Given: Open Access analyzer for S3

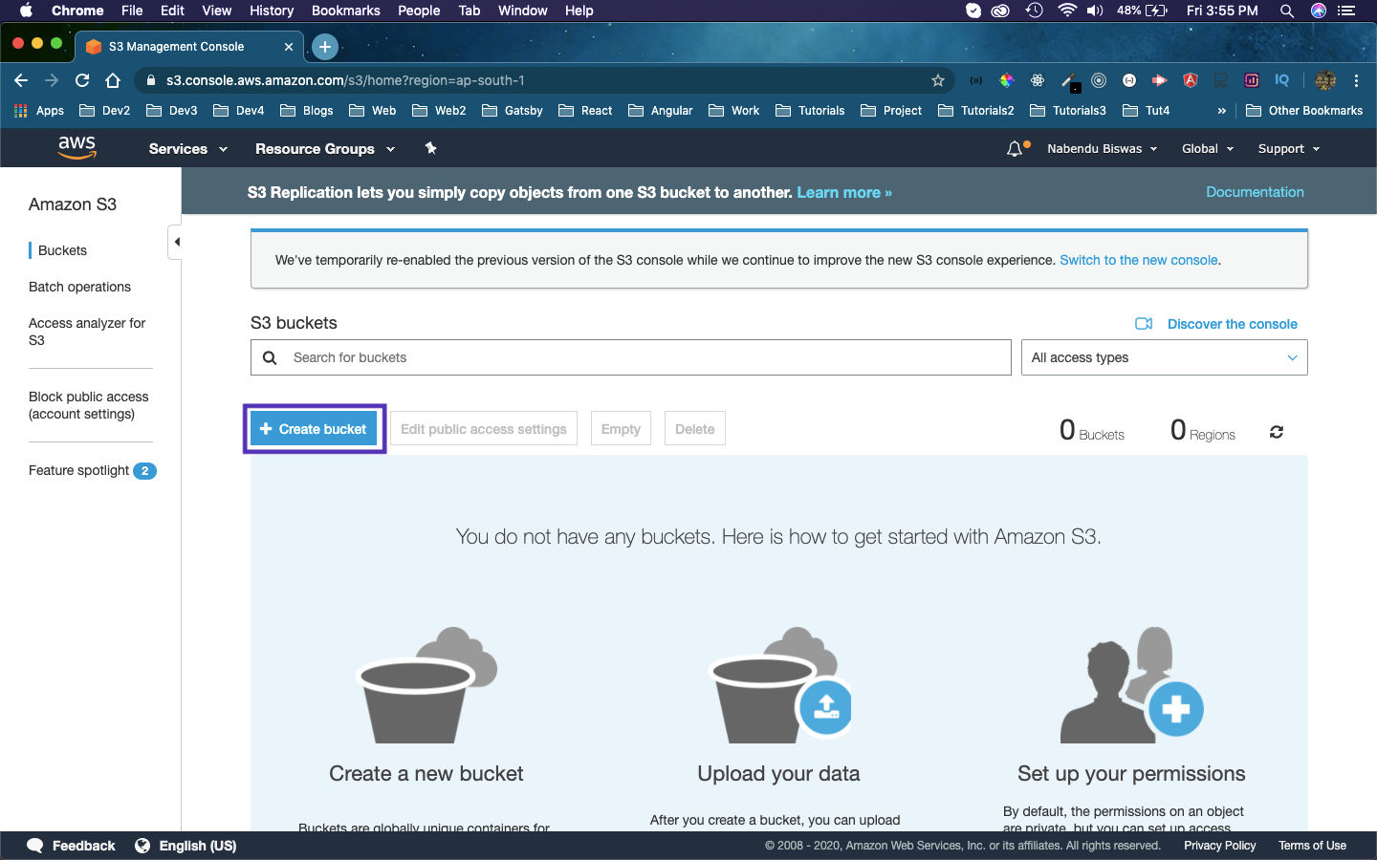Looking at the screenshot, I should pos(87,332).
